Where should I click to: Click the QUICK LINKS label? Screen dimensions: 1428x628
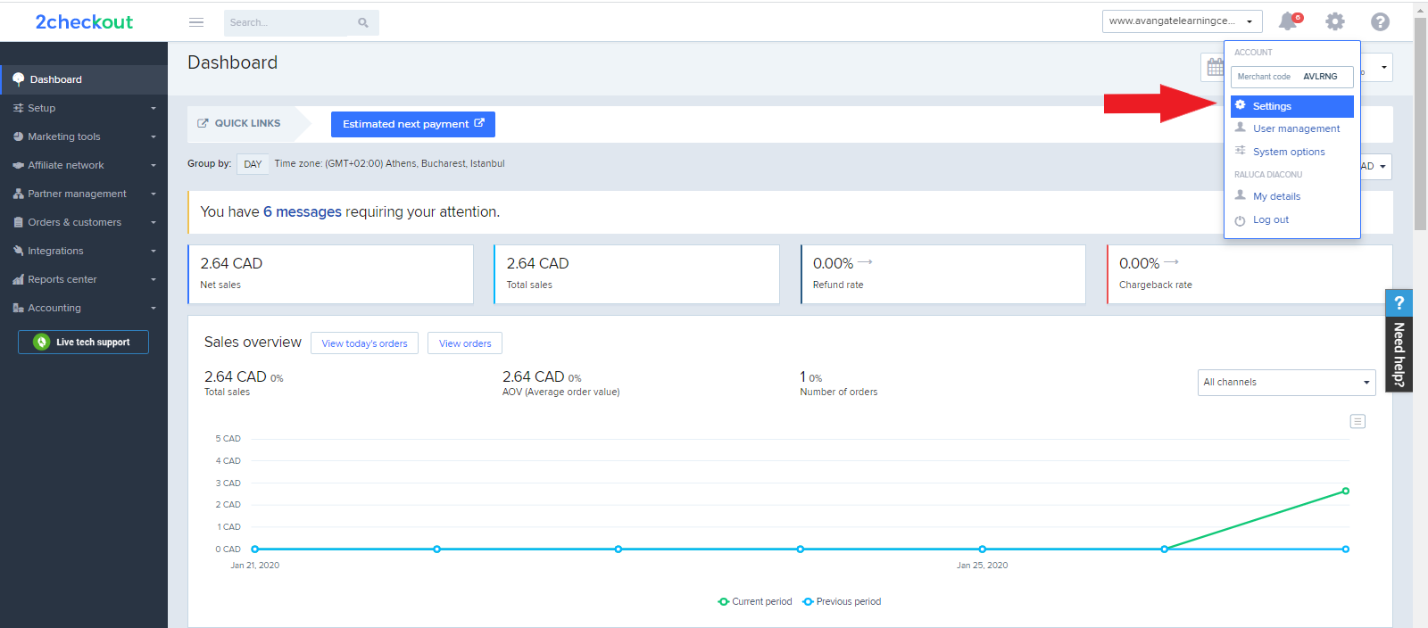247,123
